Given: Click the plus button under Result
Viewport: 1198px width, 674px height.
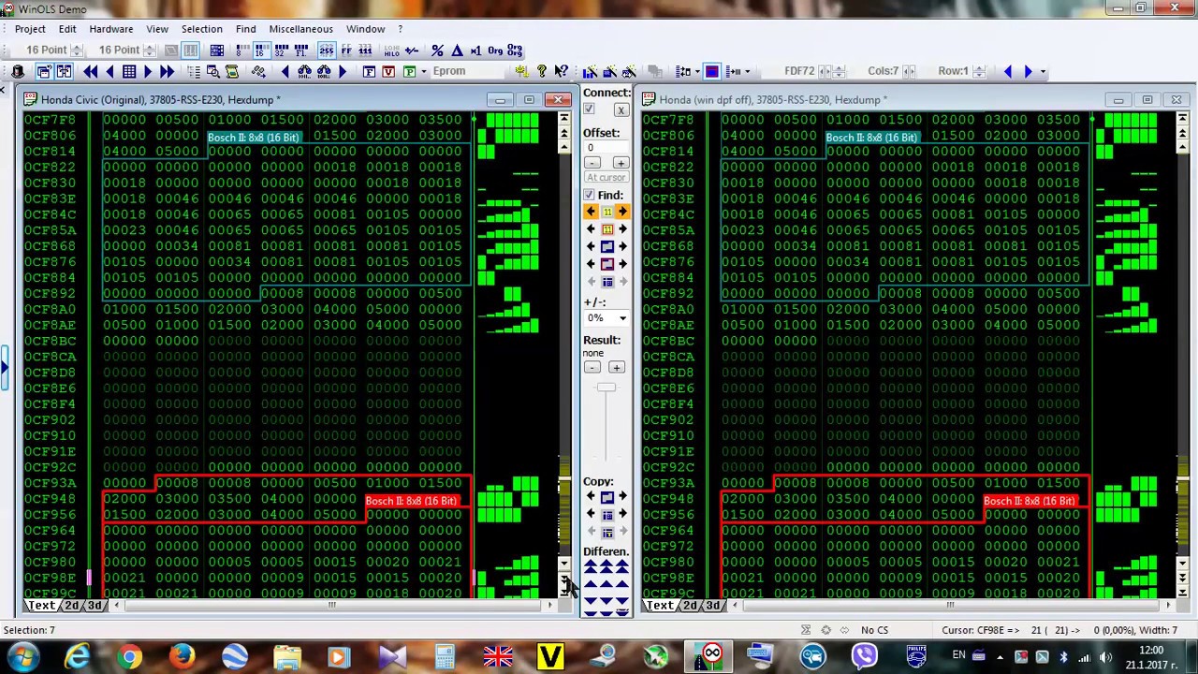Looking at the screenshot, I should click(x=616, y=367).
